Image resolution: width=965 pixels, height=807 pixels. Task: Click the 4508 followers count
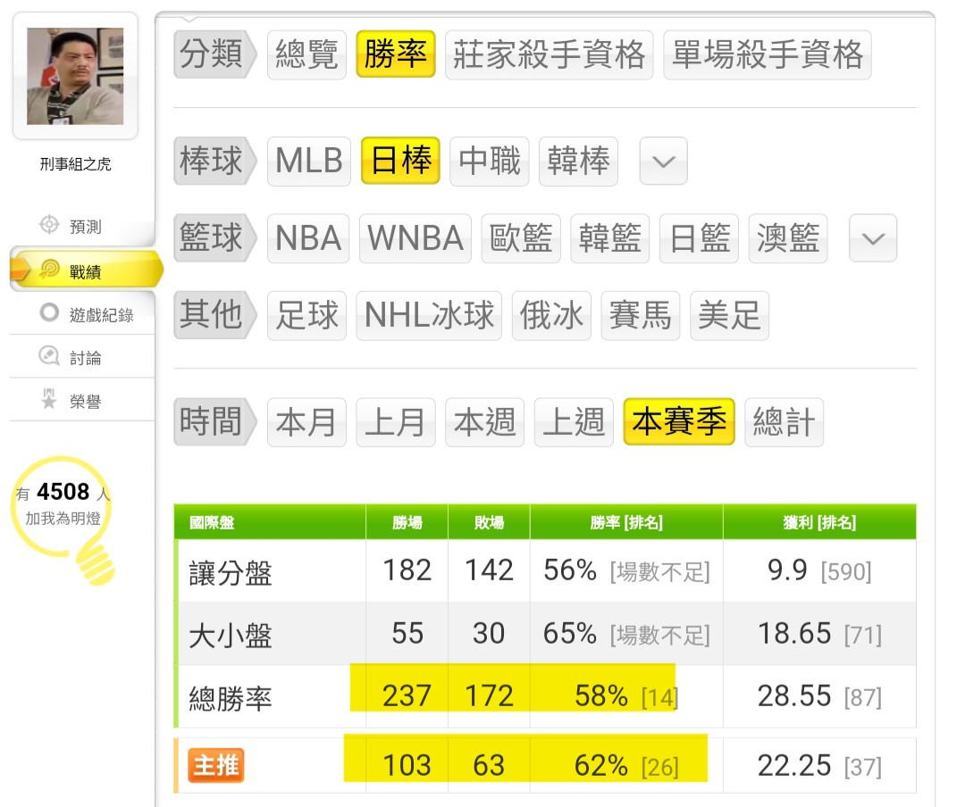63,492
